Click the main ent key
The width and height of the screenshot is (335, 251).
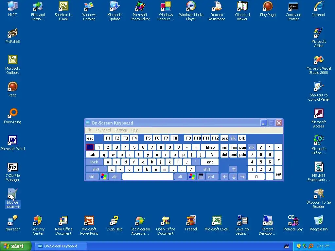(x=210, y=162)
